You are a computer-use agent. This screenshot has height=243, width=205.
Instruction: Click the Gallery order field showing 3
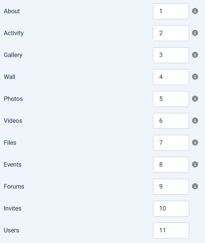point(171,55)
